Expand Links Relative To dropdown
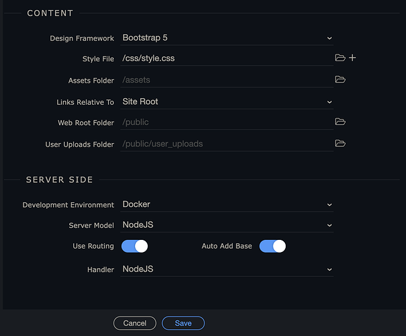 227,101
